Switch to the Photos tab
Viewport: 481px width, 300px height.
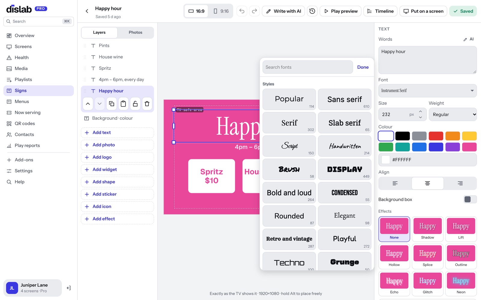136,32
